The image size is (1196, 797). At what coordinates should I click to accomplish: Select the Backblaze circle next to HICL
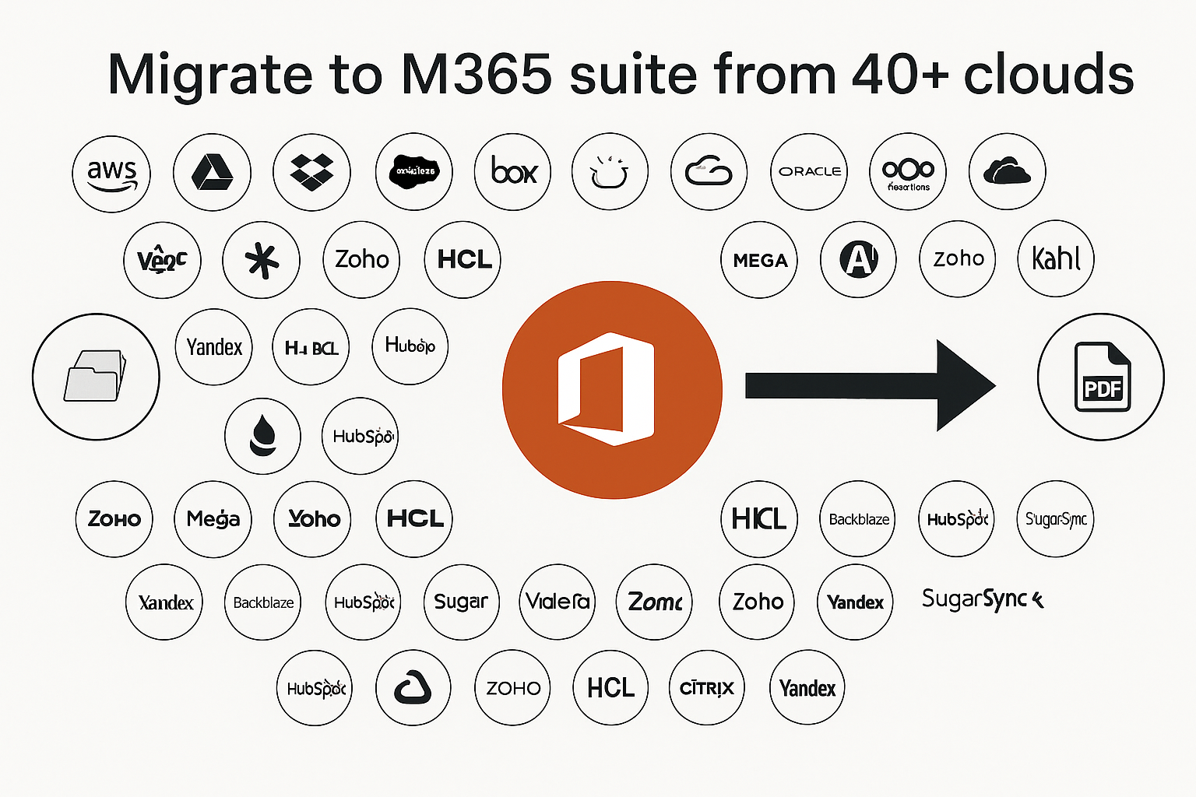coord(857,518)
